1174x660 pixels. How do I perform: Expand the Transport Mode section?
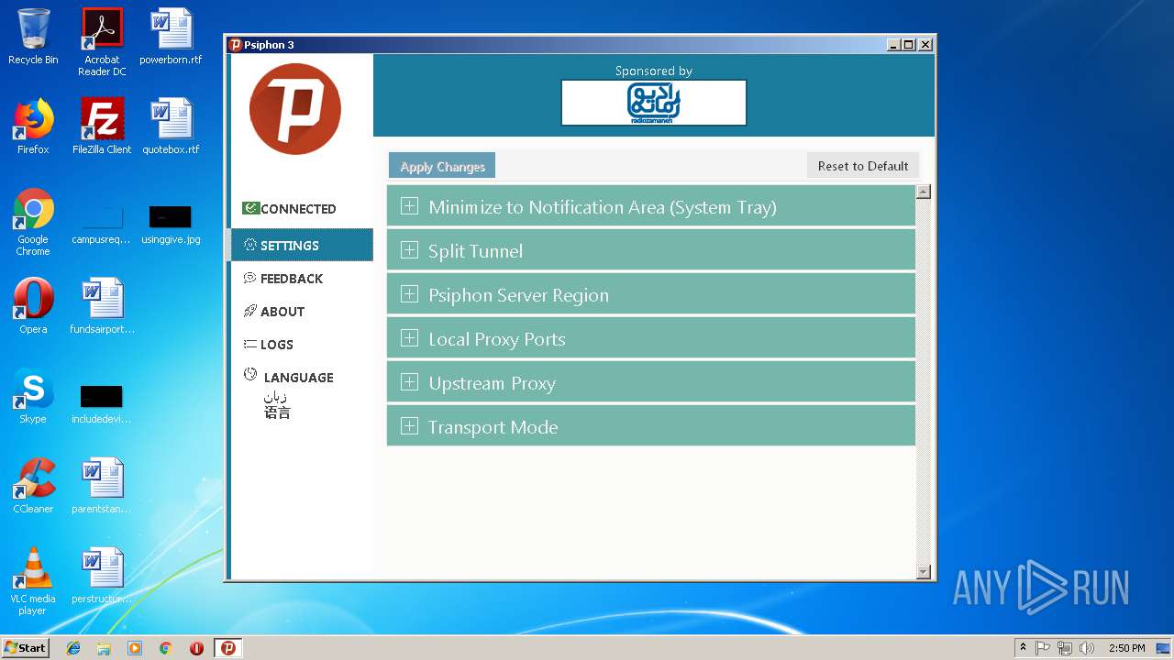(x=651, y=426)
